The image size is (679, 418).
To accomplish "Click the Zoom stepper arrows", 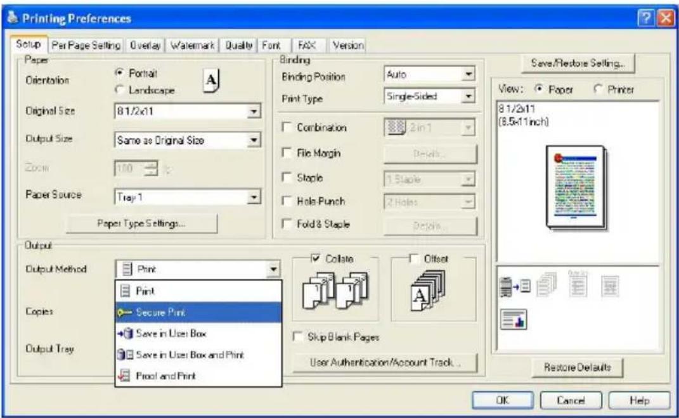I will pyautogui.click(x=151, y=168).
